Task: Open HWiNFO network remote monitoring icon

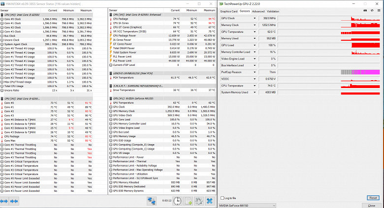Action: coord(152,201)
